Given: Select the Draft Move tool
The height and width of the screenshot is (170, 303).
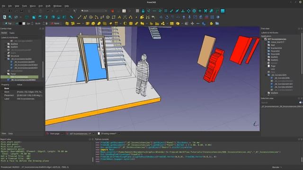Looking at the screenshot, I should point(161,17).
